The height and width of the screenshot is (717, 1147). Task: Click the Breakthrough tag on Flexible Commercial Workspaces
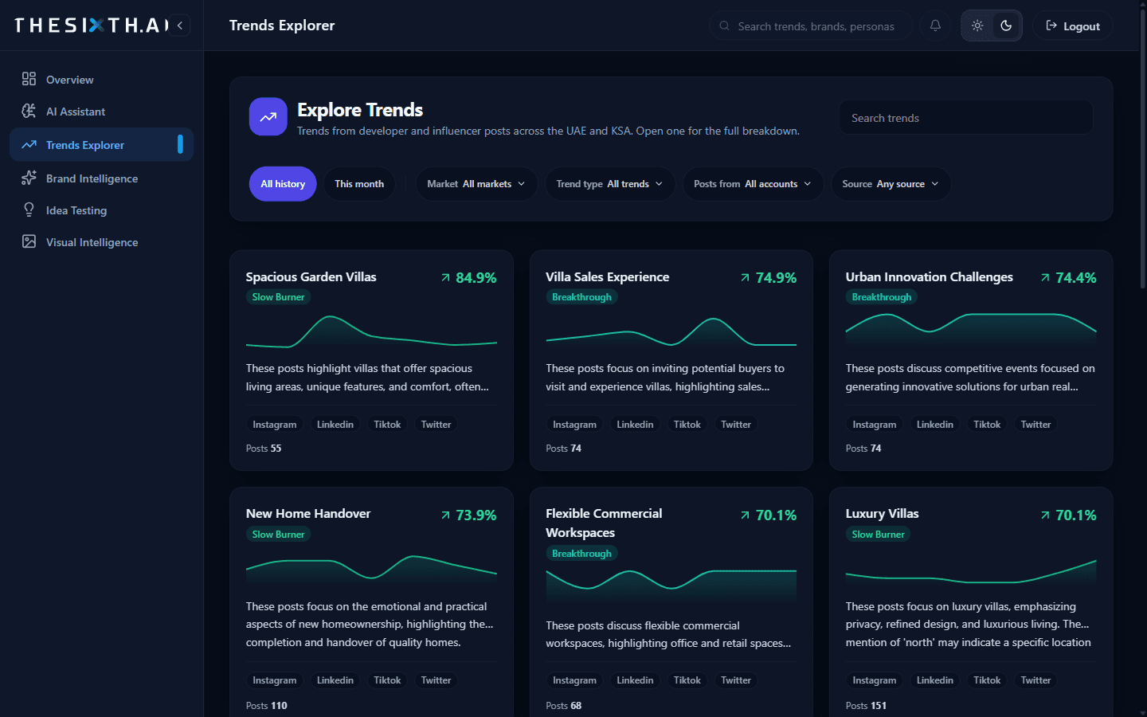tap(581, 554)
